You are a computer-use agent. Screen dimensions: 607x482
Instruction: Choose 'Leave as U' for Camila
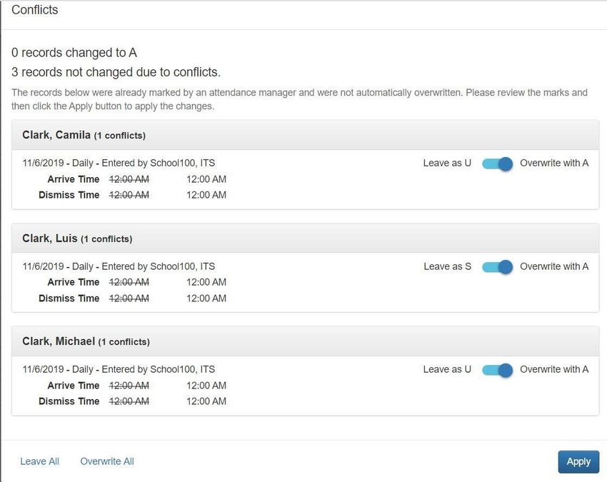(447, 163)
